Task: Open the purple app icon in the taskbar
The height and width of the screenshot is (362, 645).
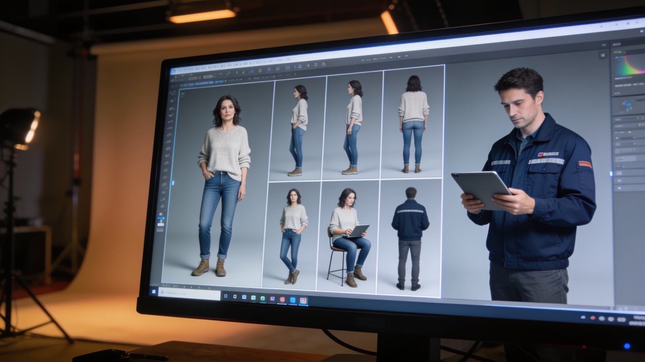Action: [273, 299]
